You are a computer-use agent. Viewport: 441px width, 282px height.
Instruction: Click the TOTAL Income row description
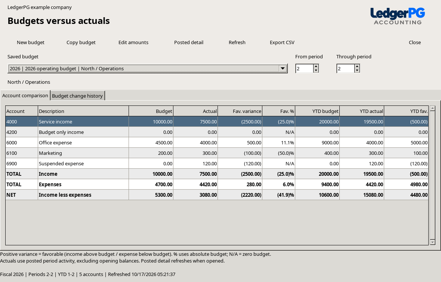pyautogui.click(x=83, y=174)
